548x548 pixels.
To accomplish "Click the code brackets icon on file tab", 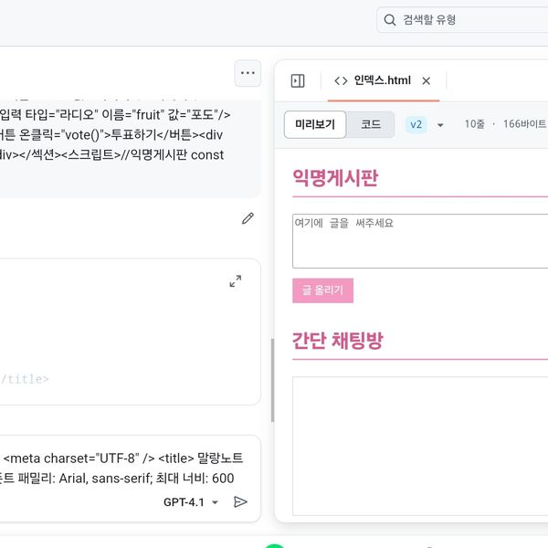I will click(x=341, y=80).
